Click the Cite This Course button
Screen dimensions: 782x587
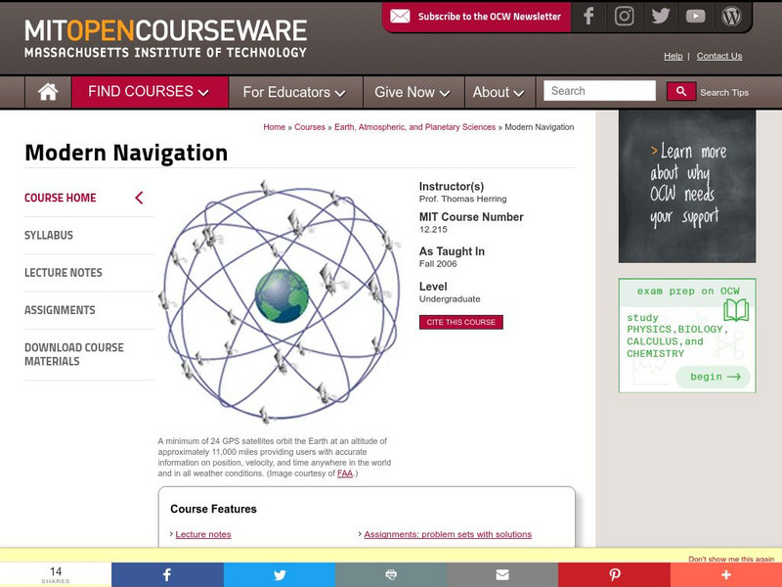[460, 322]
